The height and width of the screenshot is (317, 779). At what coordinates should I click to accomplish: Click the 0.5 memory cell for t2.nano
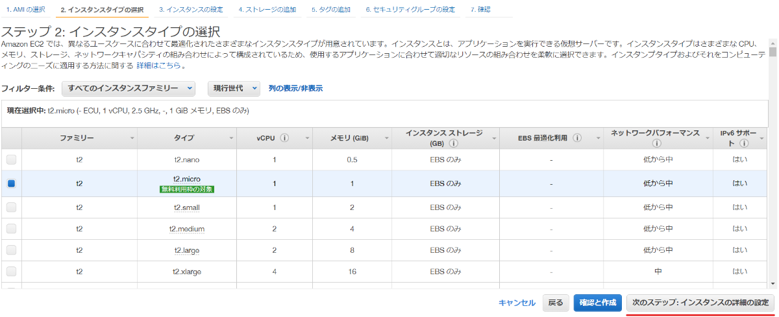(352, 159)
